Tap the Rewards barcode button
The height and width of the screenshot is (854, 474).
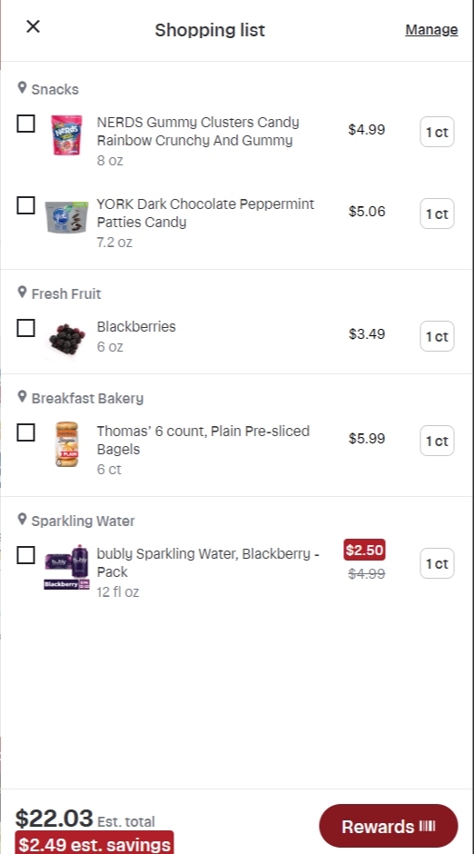(x=389, y=826)
